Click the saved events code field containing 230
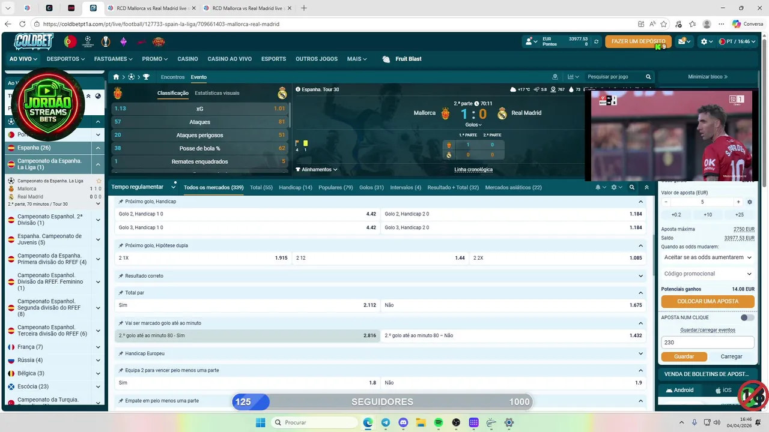The image size is (769, 432). [x=708, y=343]
